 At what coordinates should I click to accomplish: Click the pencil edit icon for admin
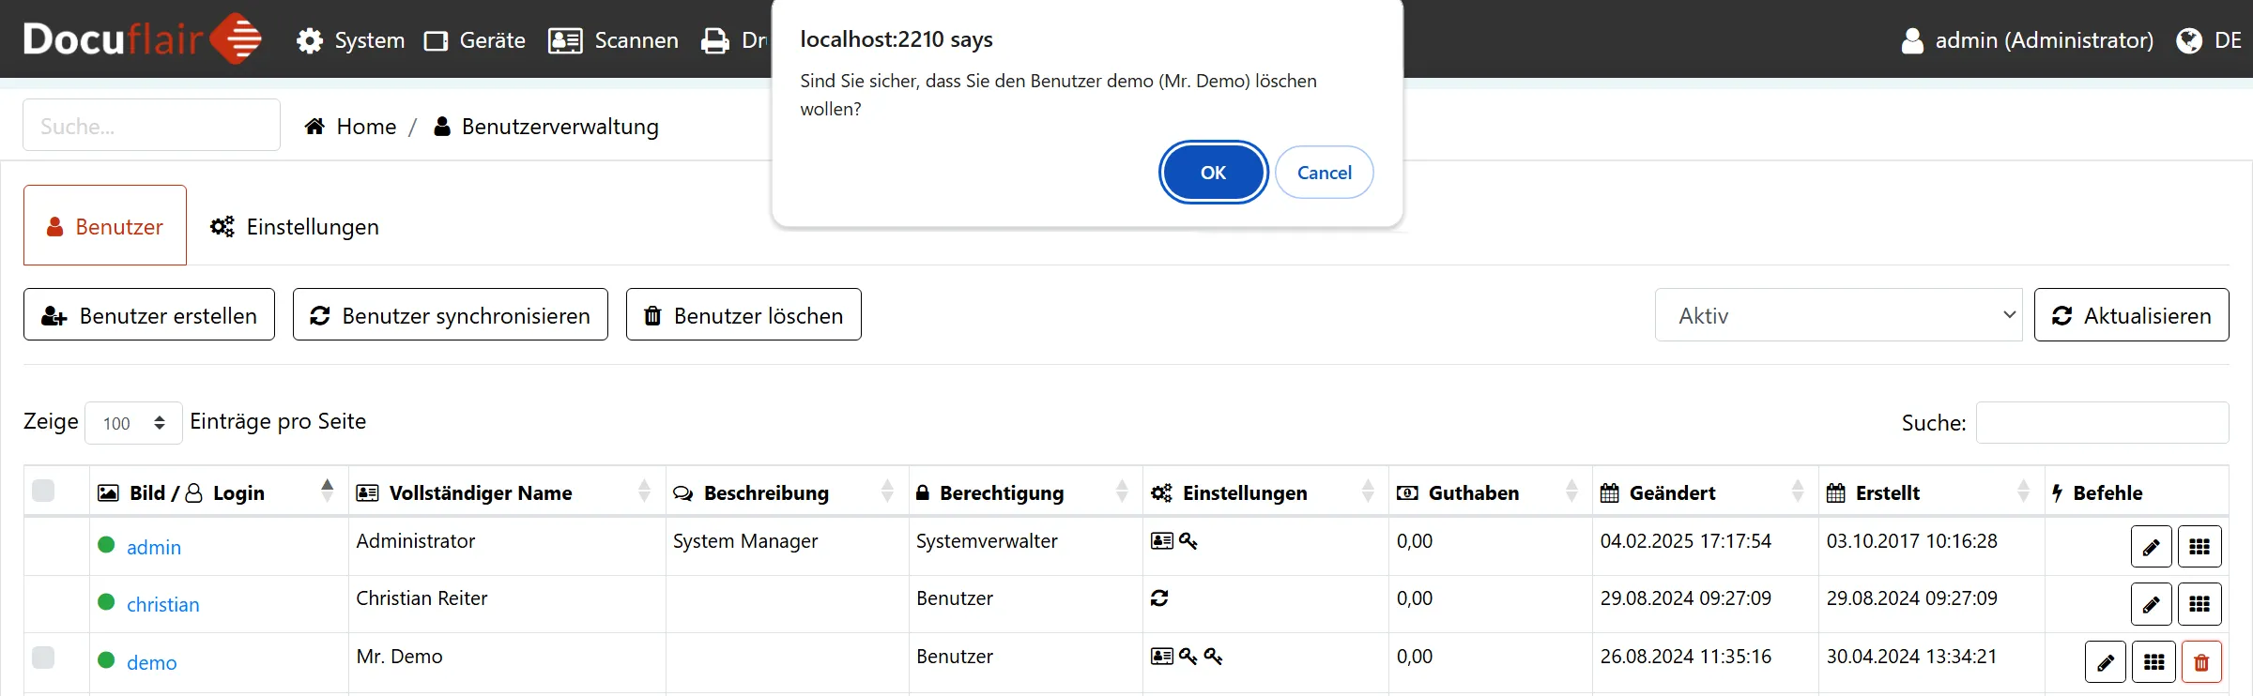pyautogui.click(x=2151, y=548)
